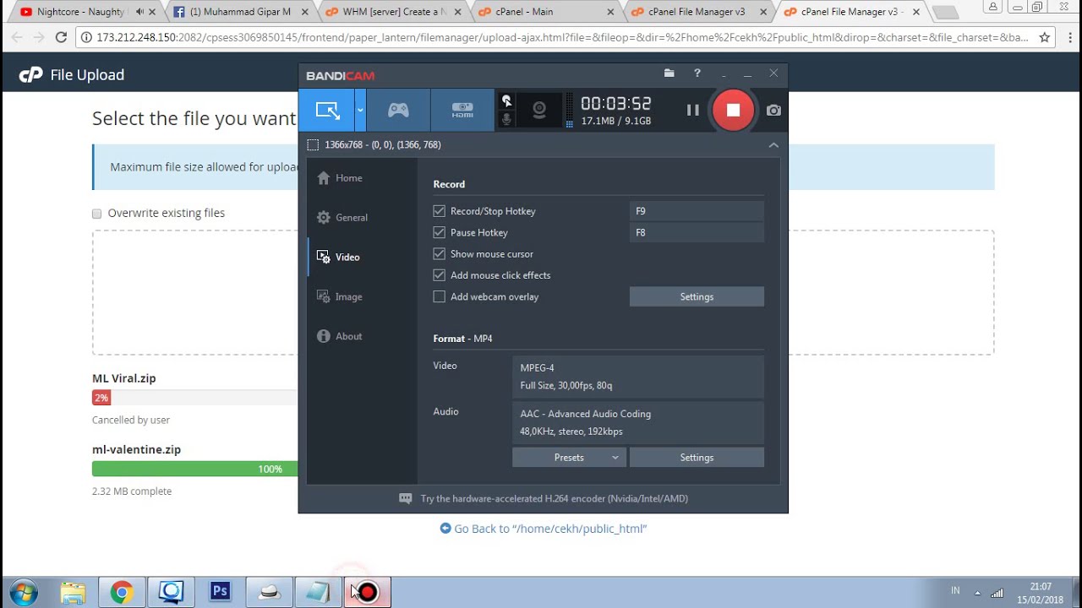Screen dimensions: 1082x608
Task: Switch to Muhammad Gipar Facebook tab
Action: pyautogui.click(x=240, y=12)
